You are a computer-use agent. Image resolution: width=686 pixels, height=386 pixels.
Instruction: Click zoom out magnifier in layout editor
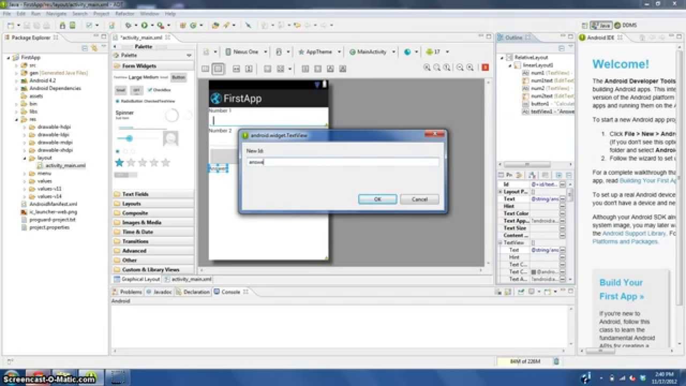460,68
